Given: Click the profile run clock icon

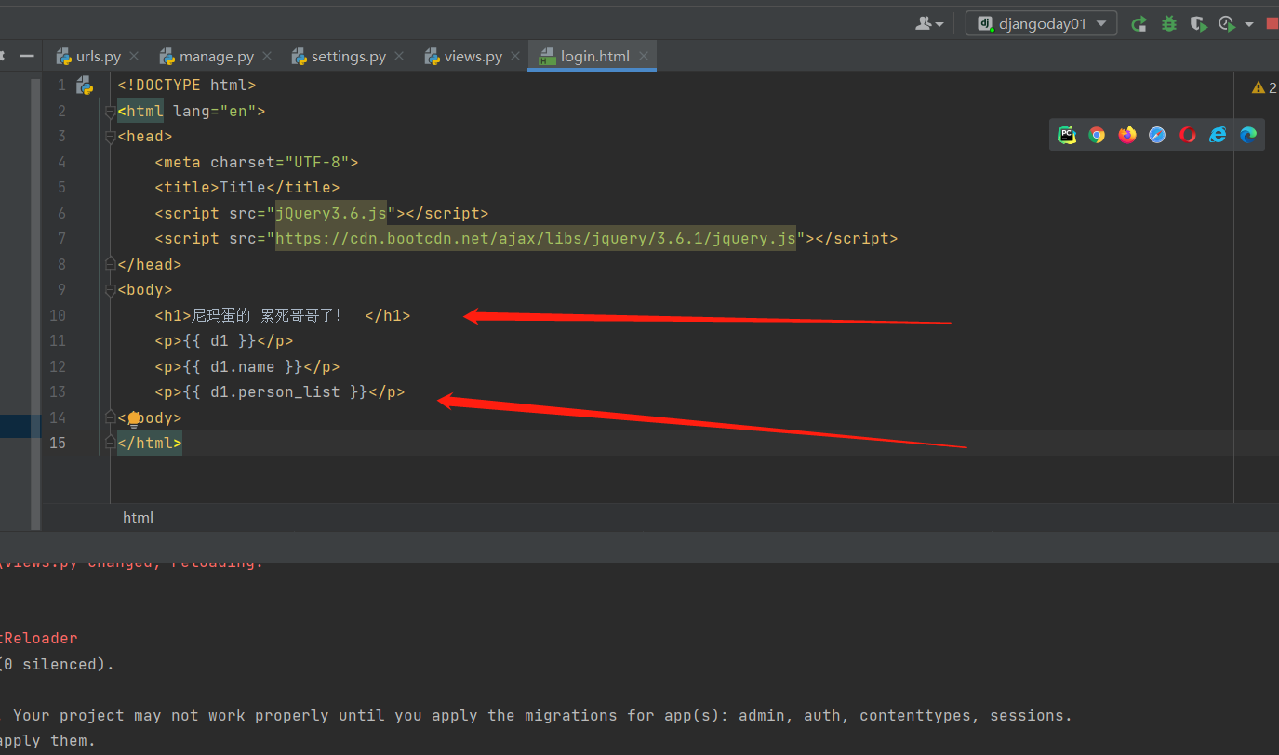Looking at the screenshot, I should tap(1227, 24).
